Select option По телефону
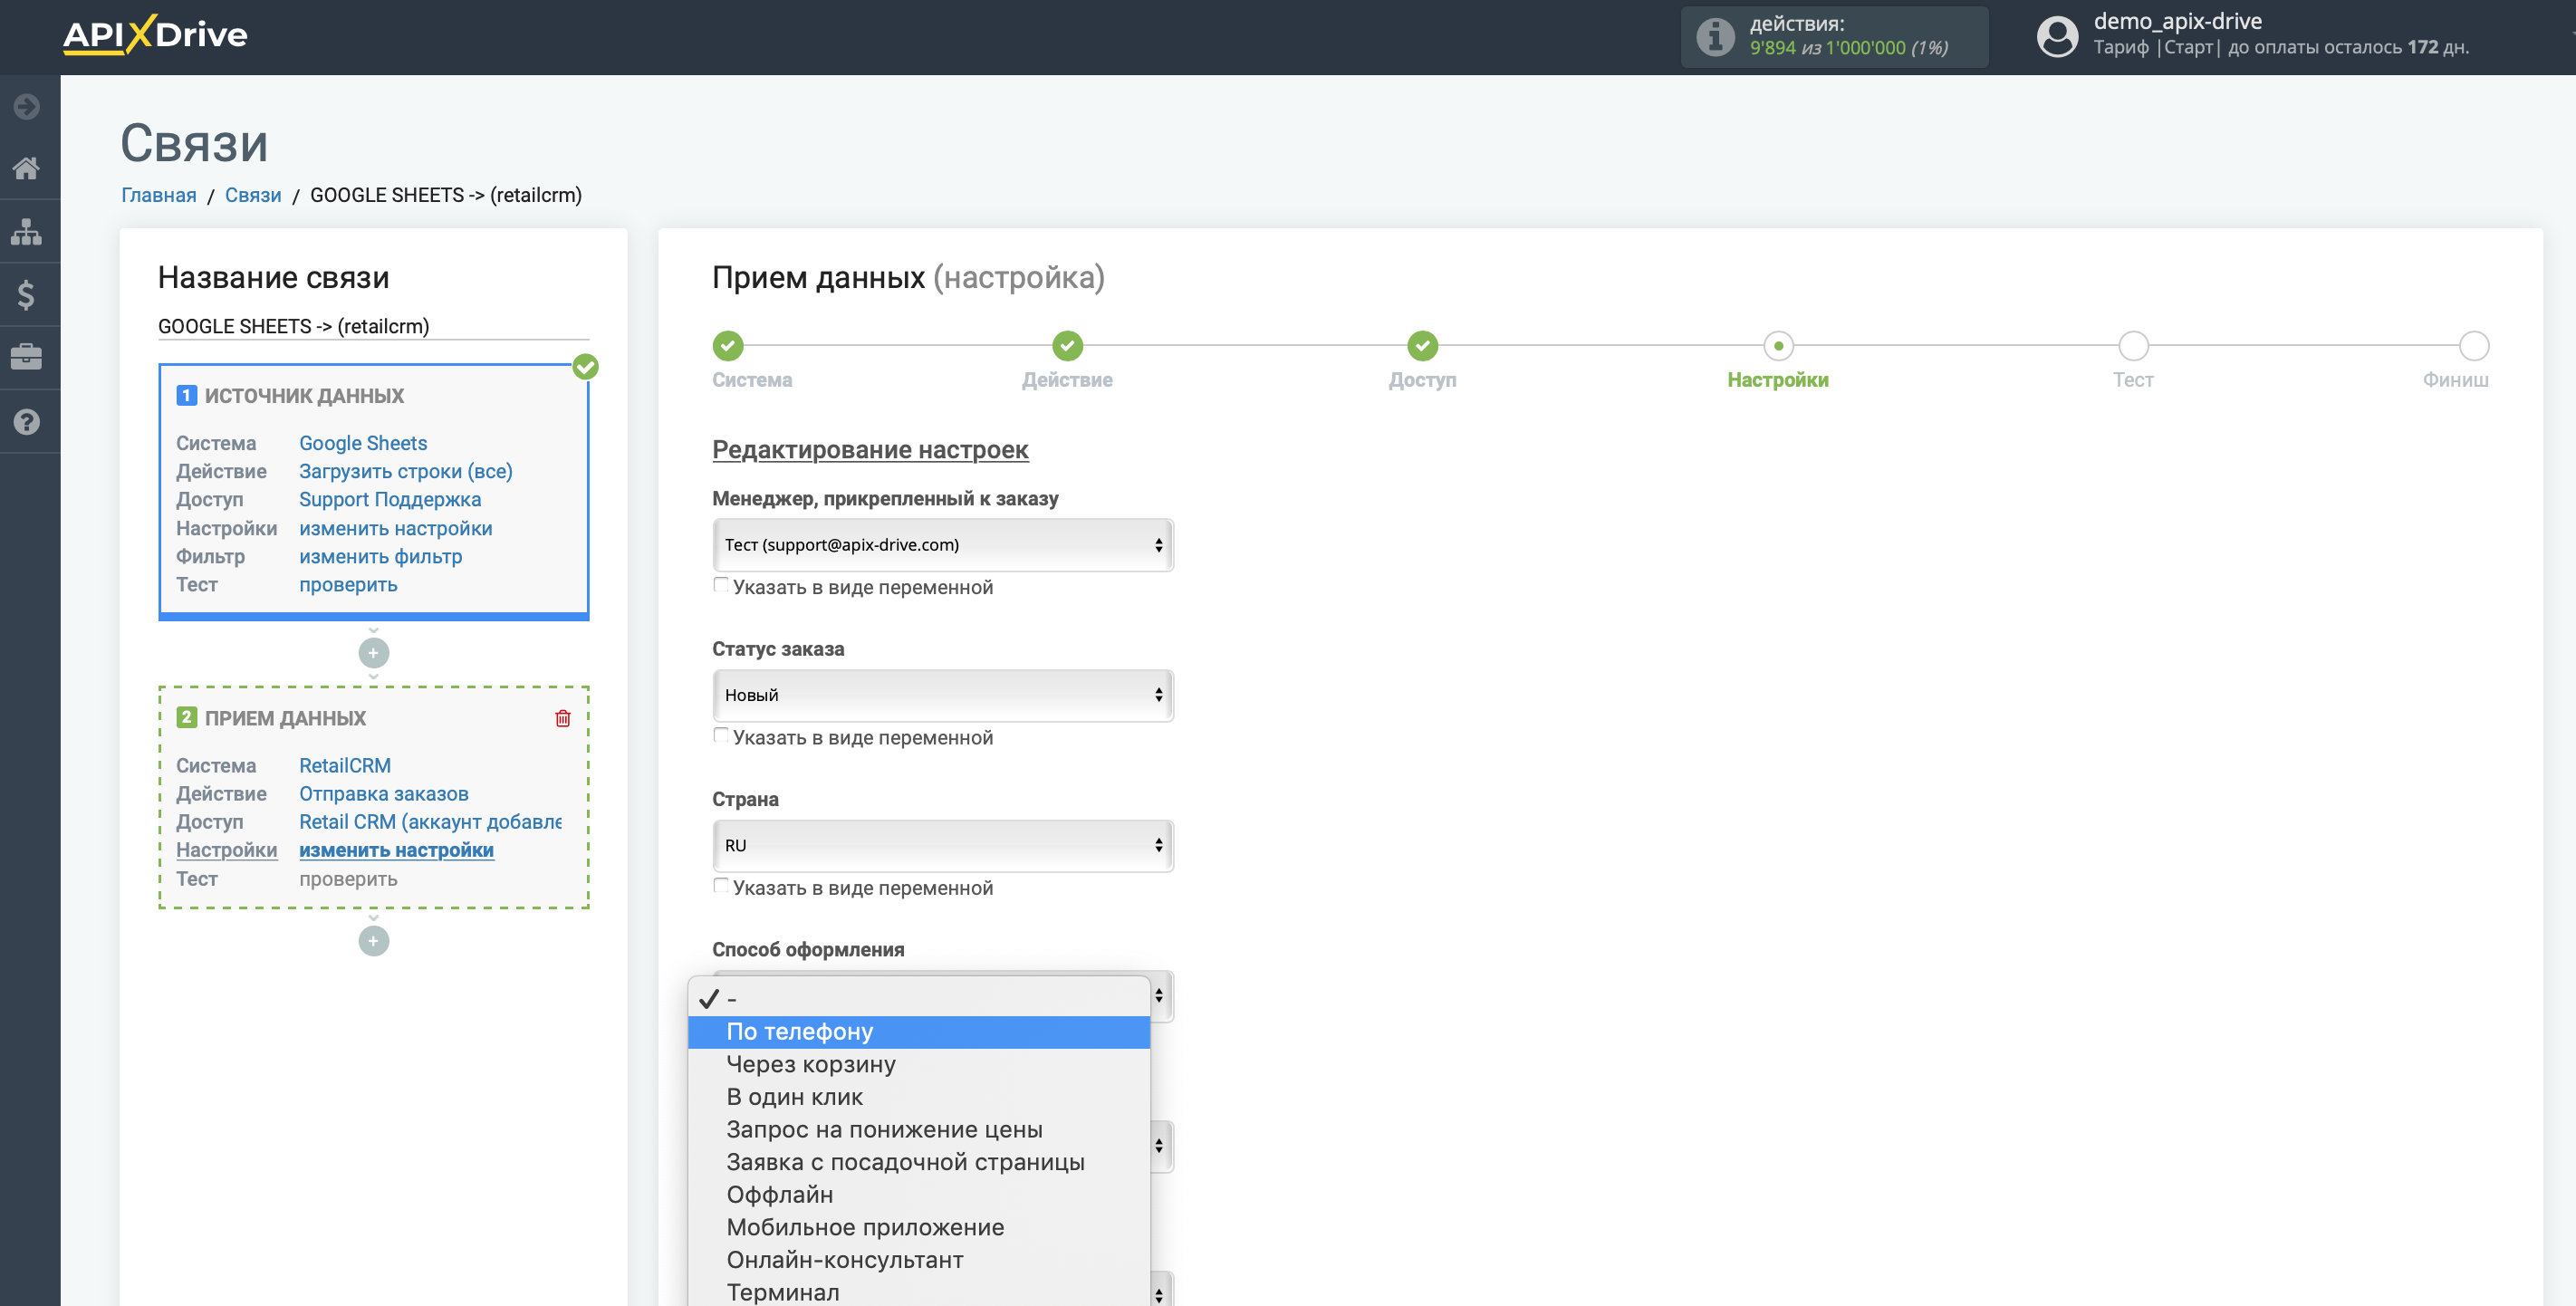The image size is (2576, 1306). 919,1032
